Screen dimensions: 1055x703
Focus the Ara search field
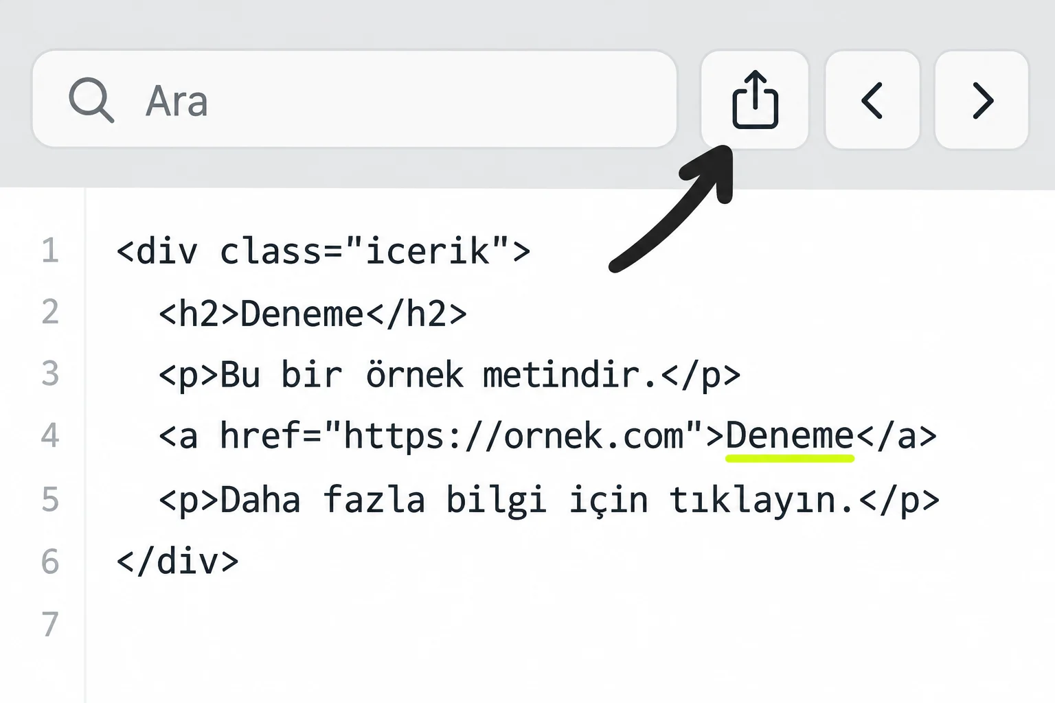pyautogui.click(x=354, y=99)
